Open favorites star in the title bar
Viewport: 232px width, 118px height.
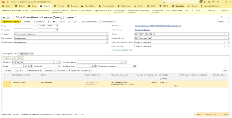pyautogui.click(x=209, y=2)
